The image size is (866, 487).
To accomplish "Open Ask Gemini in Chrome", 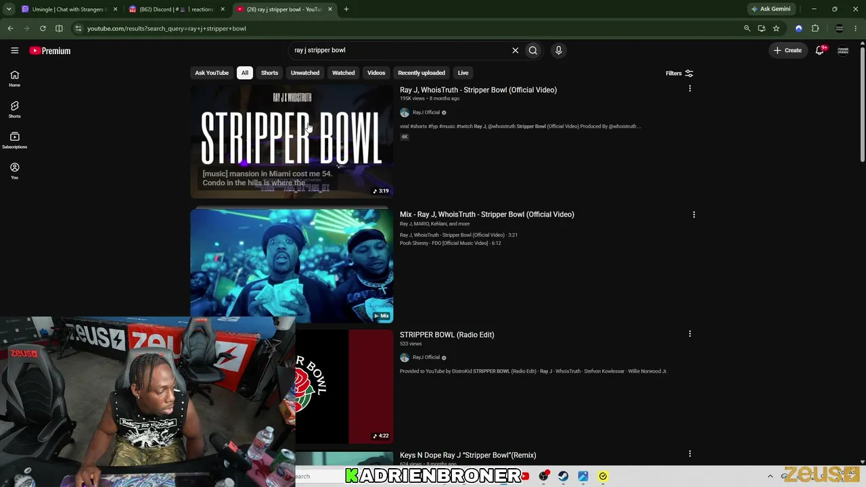I will 771,9.
